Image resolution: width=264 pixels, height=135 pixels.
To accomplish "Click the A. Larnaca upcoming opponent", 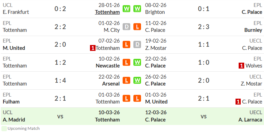I will tap(250, 120).
